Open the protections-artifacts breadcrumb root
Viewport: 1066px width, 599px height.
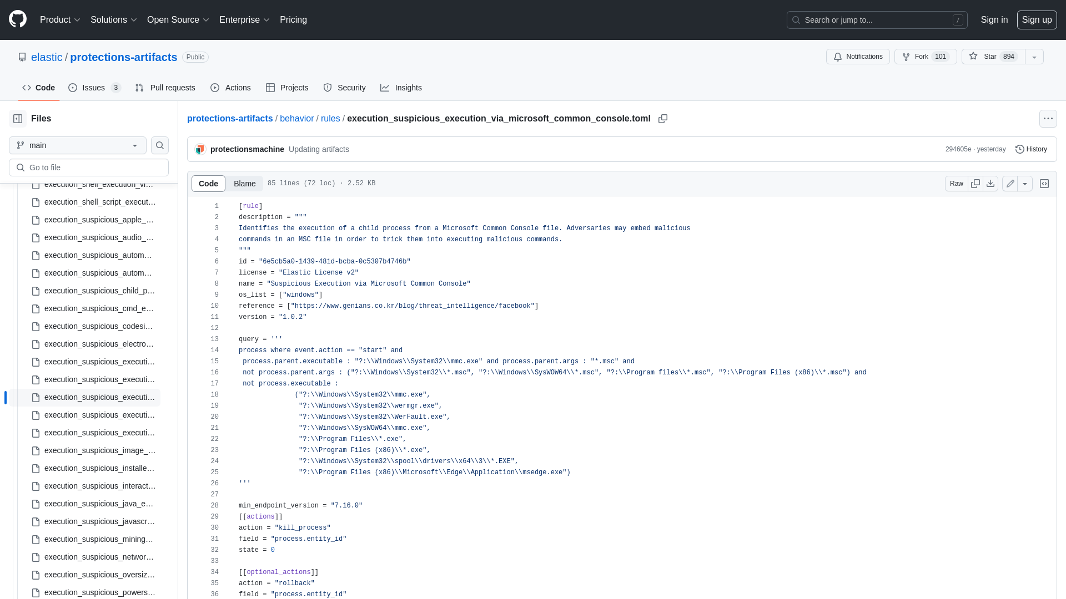click(230, 119)
